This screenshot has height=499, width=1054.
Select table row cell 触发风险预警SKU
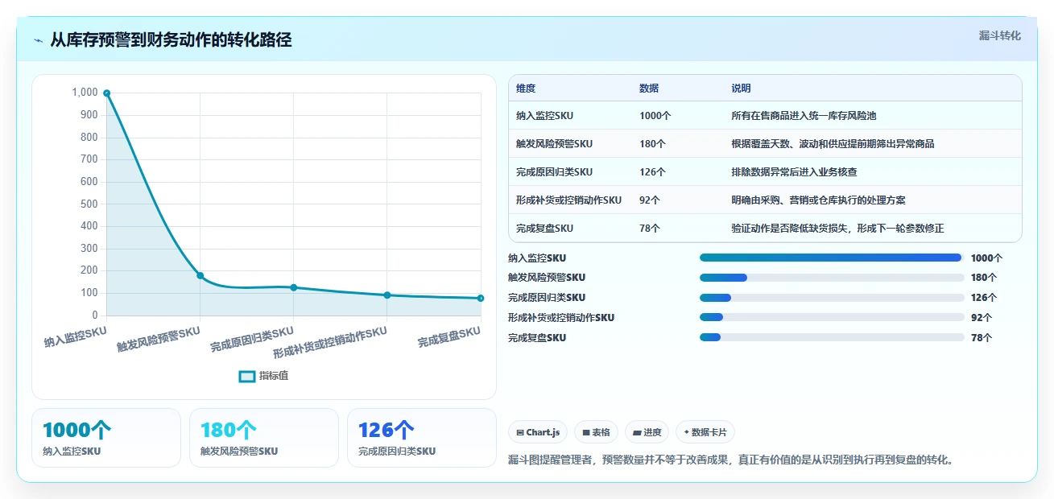coord(555,144)
